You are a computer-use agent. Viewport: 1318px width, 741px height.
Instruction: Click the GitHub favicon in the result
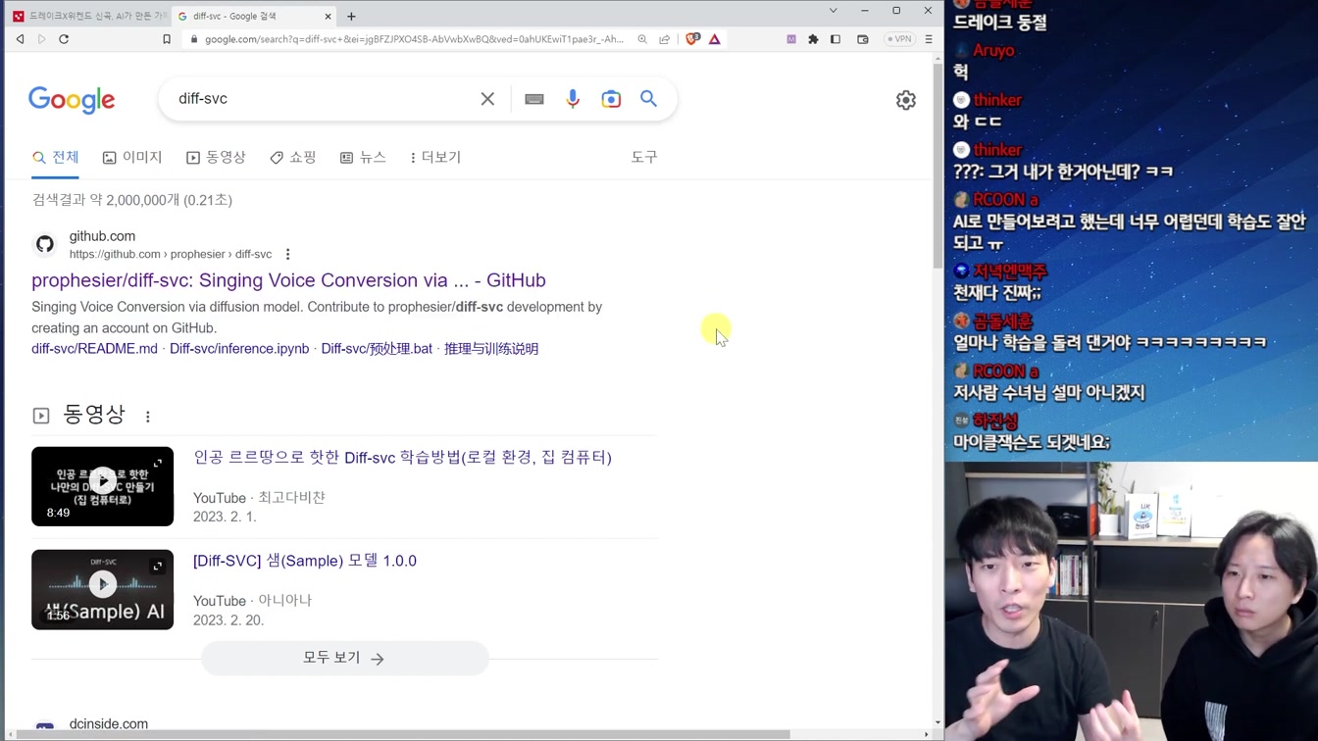click(x=45, y=244)
